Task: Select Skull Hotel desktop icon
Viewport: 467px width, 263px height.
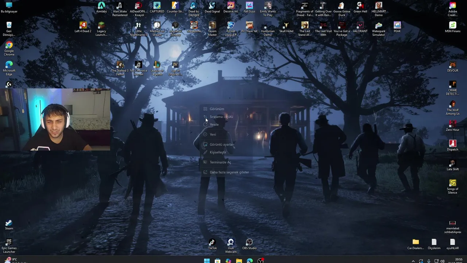Action: coord(286,27)
